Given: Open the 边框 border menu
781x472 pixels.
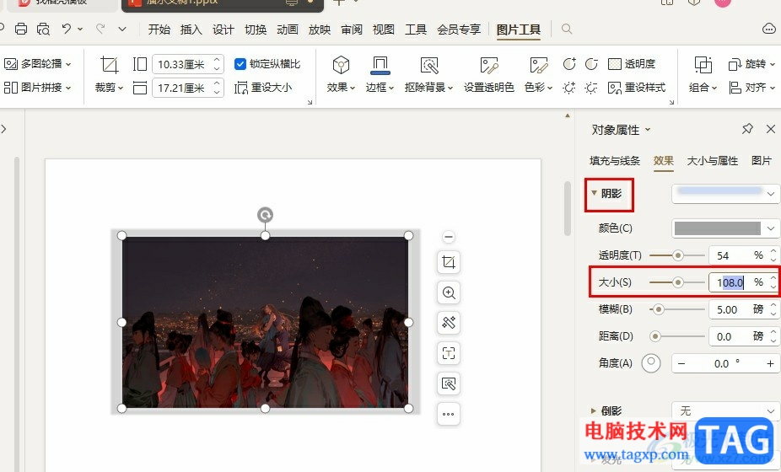Looking at the screenshot, I should 380,75.
